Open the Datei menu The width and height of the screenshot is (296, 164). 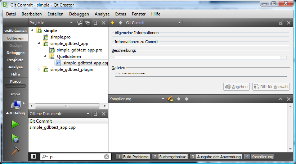tap(11, 14)
